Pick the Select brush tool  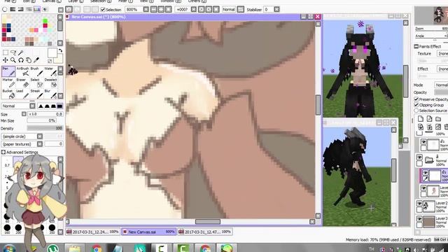coord(36,83)
